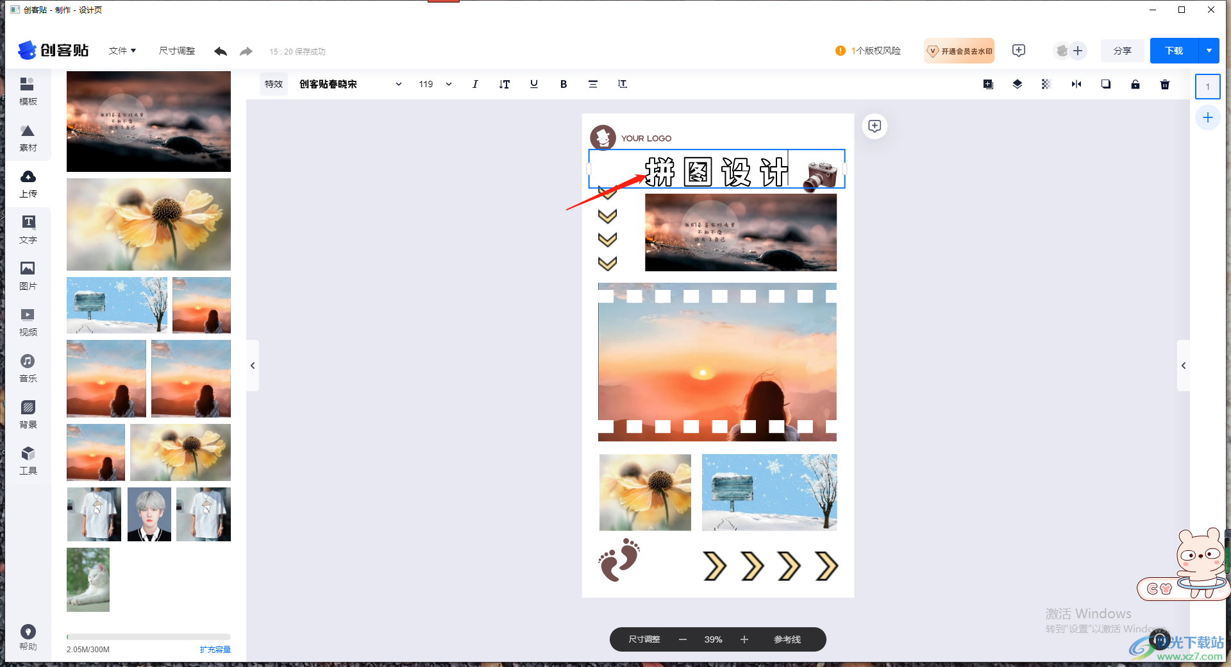Image resolution: width=1231 pixels, height=667 pixels.
Task: Toggle italic formatting
Action: coord(475,84)
